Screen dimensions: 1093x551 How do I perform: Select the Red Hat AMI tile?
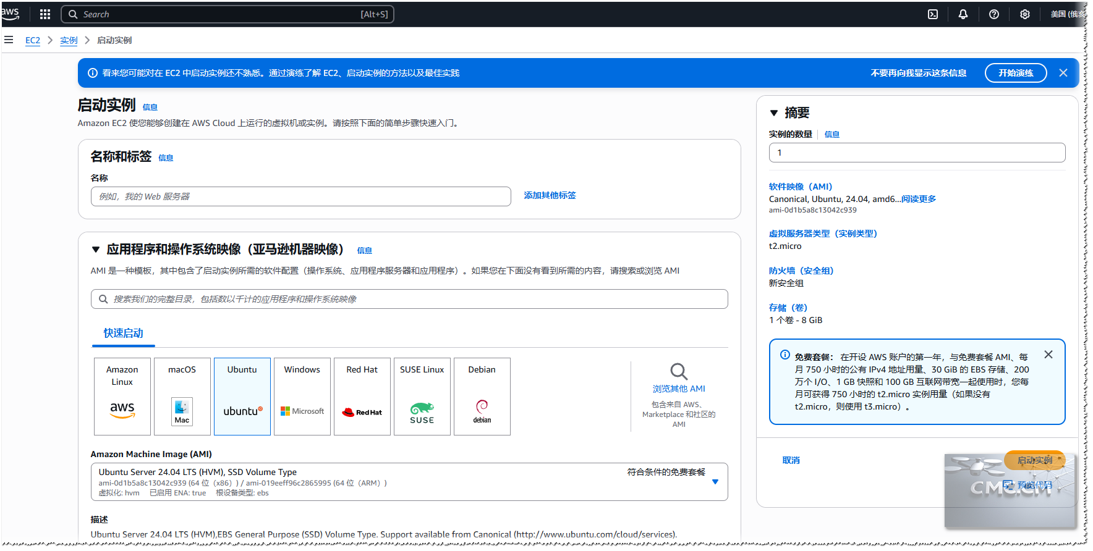click(x=362, y=397)
